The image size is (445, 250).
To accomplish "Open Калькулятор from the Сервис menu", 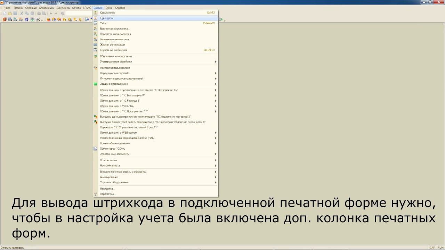I will click(155, 13).
